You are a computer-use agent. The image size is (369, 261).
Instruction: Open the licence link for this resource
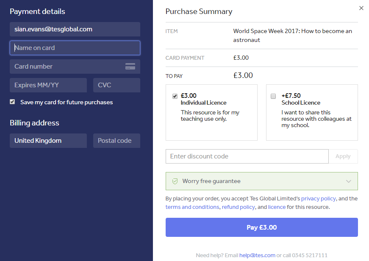click(277, 207)
